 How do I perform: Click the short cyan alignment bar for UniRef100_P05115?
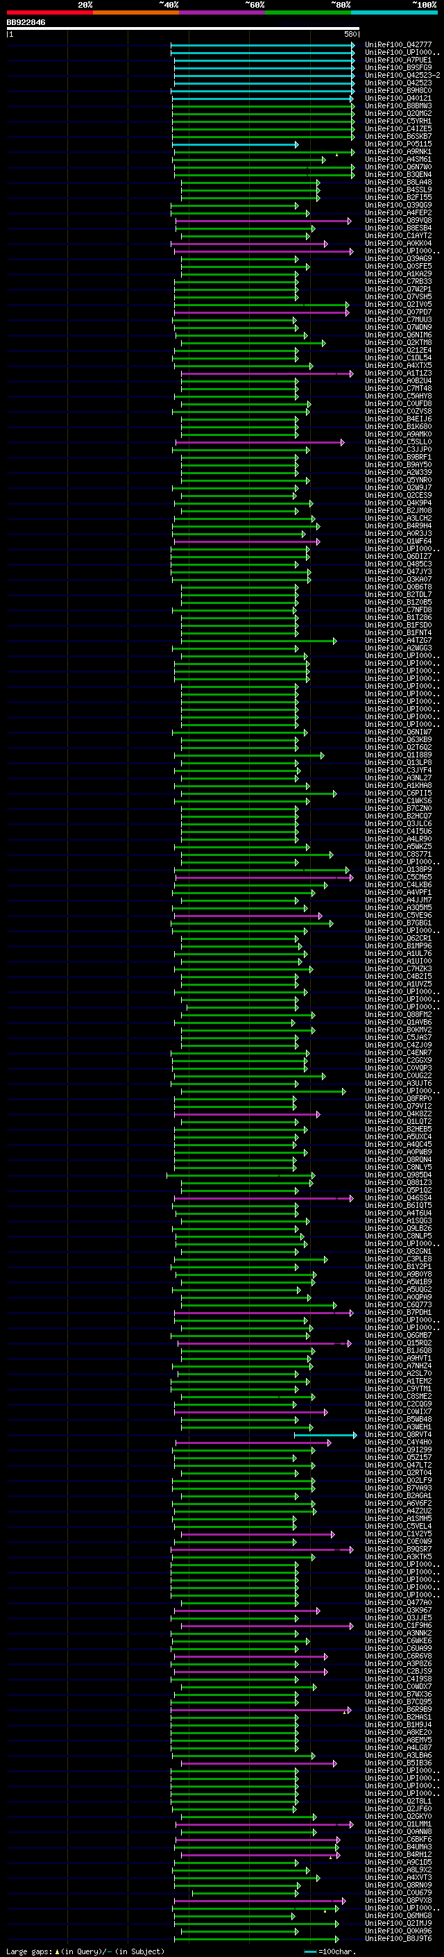[x=235, y=144]
